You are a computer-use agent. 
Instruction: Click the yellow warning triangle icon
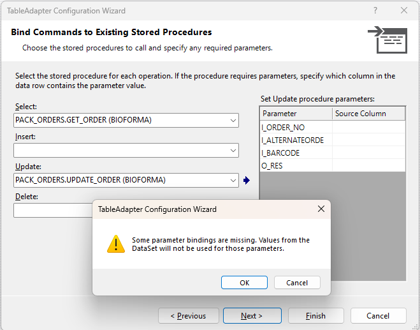pyautogui.click(x=115, y=244)
